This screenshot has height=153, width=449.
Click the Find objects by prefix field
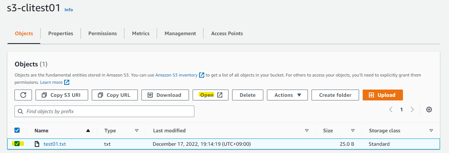tap(104, 111)
